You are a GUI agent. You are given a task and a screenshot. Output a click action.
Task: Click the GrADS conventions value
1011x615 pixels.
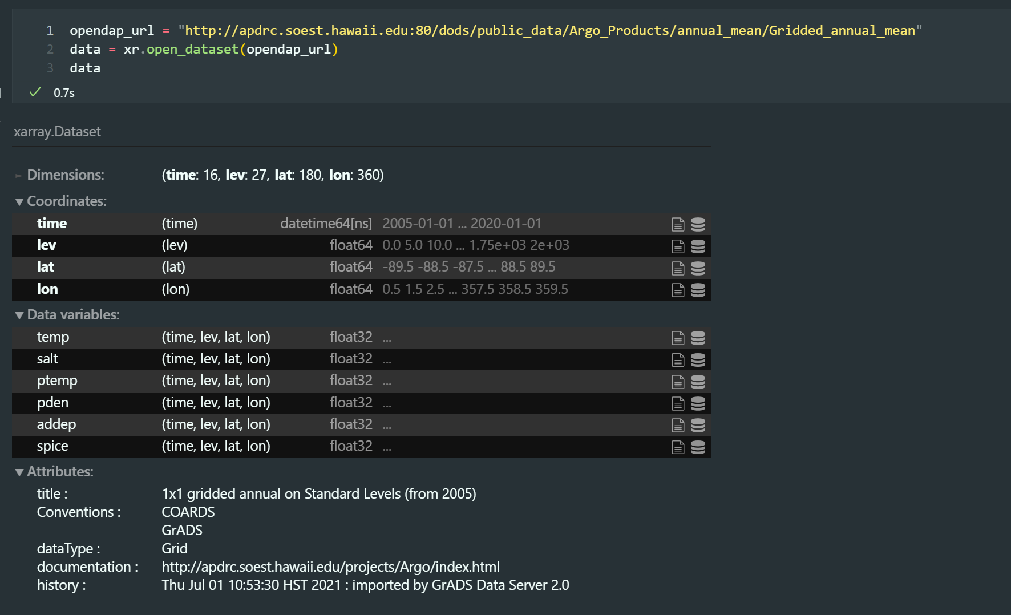tap(182, 530)
